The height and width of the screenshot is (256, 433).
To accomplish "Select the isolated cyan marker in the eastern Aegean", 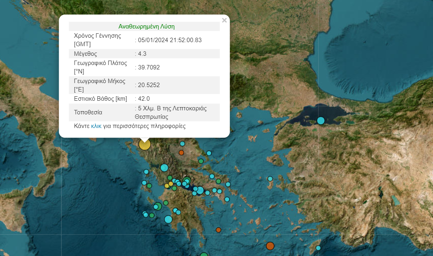I will point(270,179).
